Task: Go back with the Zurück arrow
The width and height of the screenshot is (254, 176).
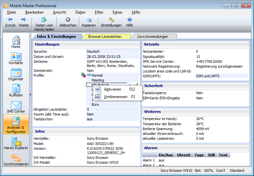Action: coord(10,23)
